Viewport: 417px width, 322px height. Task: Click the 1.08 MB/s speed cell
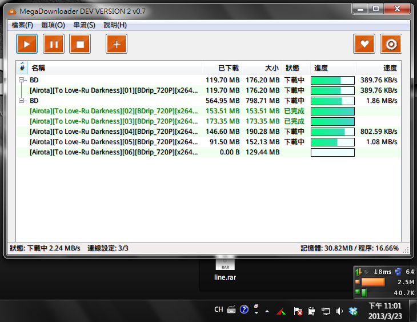[x=382, y=142]
